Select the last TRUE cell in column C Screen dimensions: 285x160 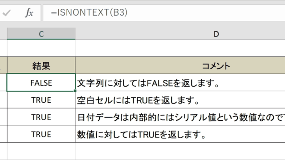41,134
